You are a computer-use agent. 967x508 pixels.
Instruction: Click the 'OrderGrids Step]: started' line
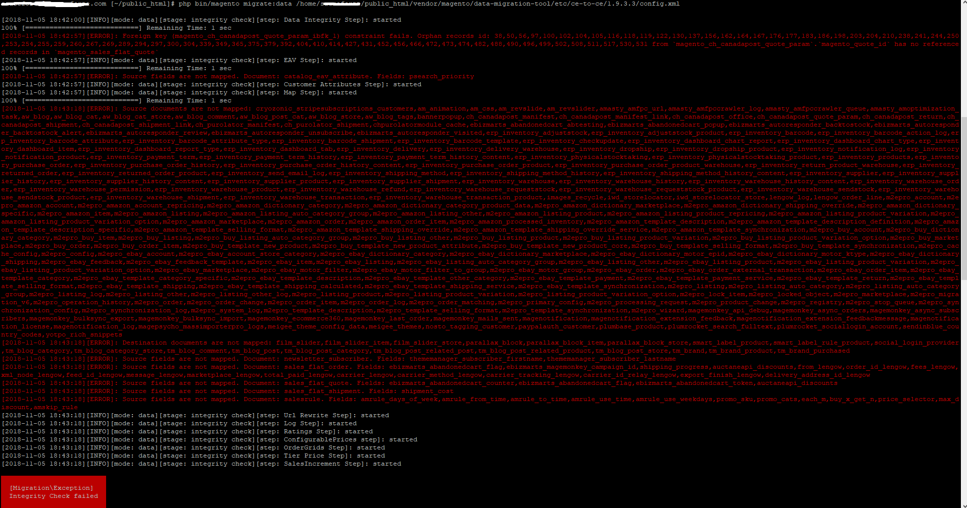(x=194, y=447)
